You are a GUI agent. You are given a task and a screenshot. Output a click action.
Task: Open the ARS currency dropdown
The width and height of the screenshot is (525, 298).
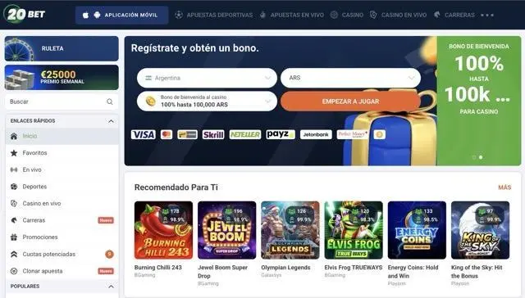(x=350, y=78)
